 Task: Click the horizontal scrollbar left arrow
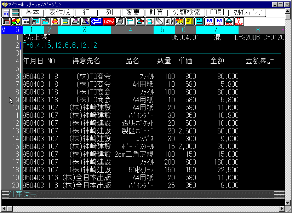(4, 208)
